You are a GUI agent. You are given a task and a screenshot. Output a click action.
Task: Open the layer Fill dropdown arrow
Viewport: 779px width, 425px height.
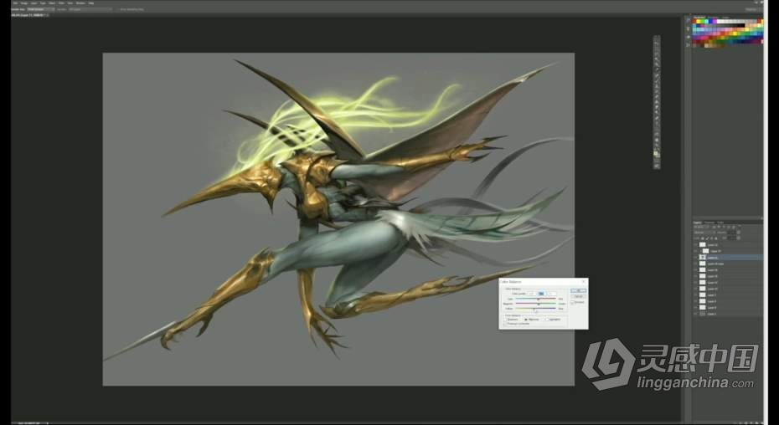[x=739, y=238]
